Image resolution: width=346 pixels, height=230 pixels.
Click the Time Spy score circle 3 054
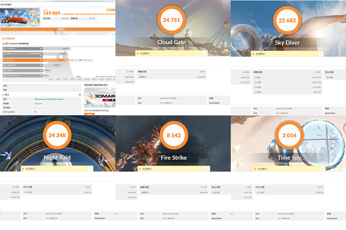tap(289, 135)
